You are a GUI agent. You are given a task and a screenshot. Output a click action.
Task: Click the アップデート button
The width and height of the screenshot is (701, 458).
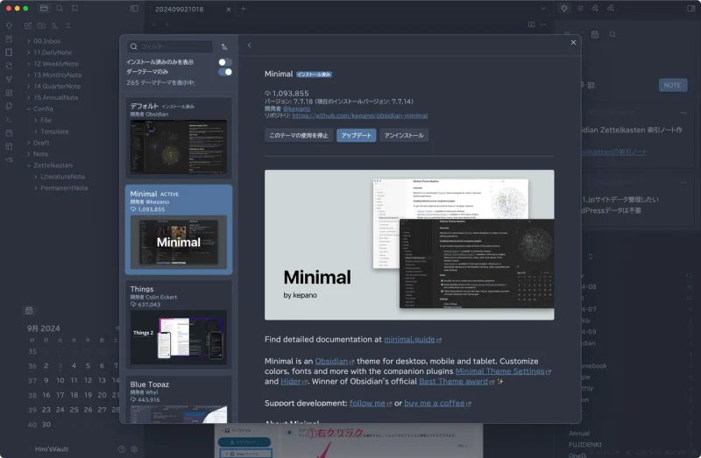coord(356,136)
